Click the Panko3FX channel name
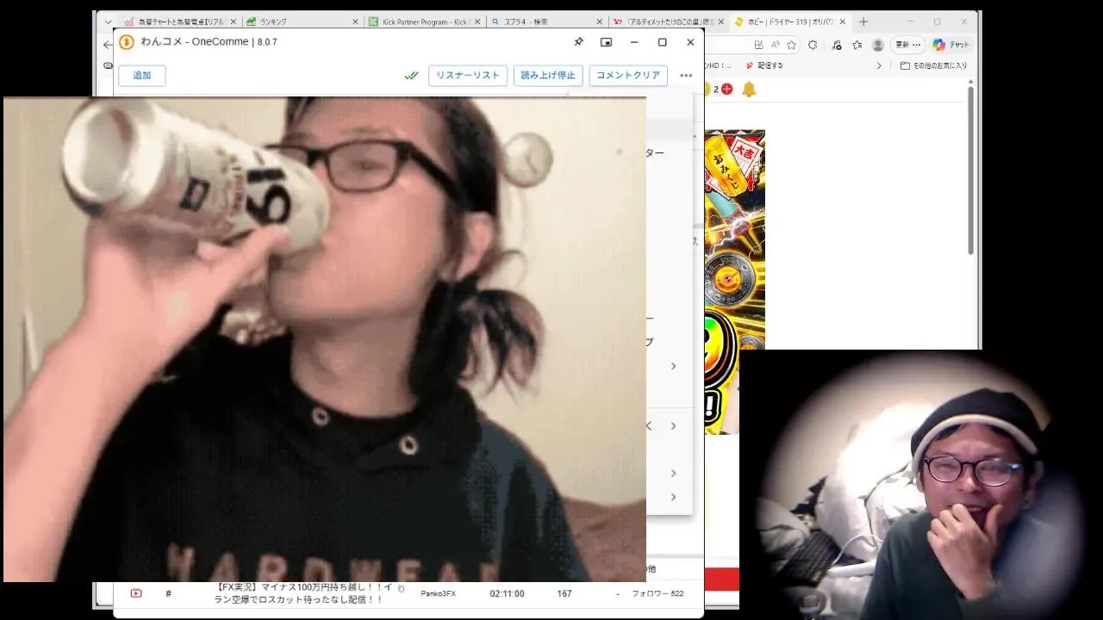 point(438,593)
